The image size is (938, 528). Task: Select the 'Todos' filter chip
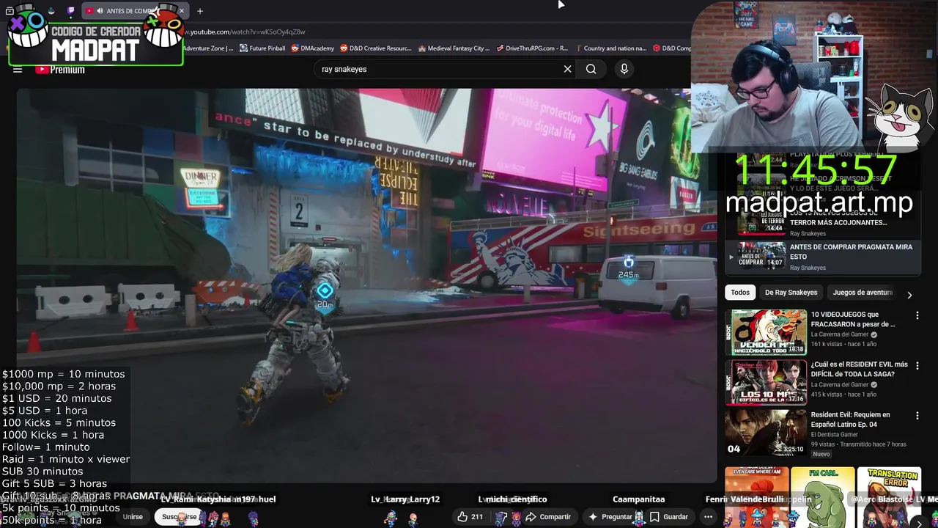[x=740, y=293]
